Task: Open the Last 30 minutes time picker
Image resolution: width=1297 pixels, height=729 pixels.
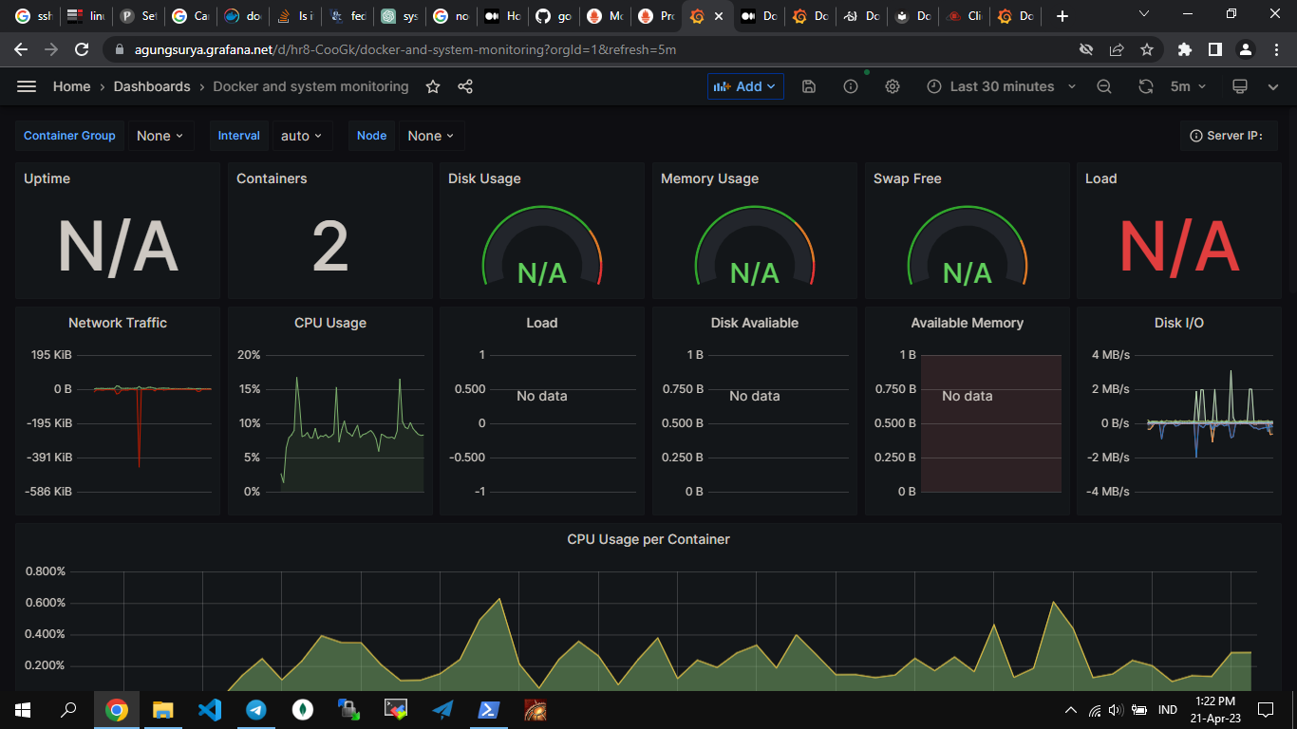Action: (x=1001, y=86)
